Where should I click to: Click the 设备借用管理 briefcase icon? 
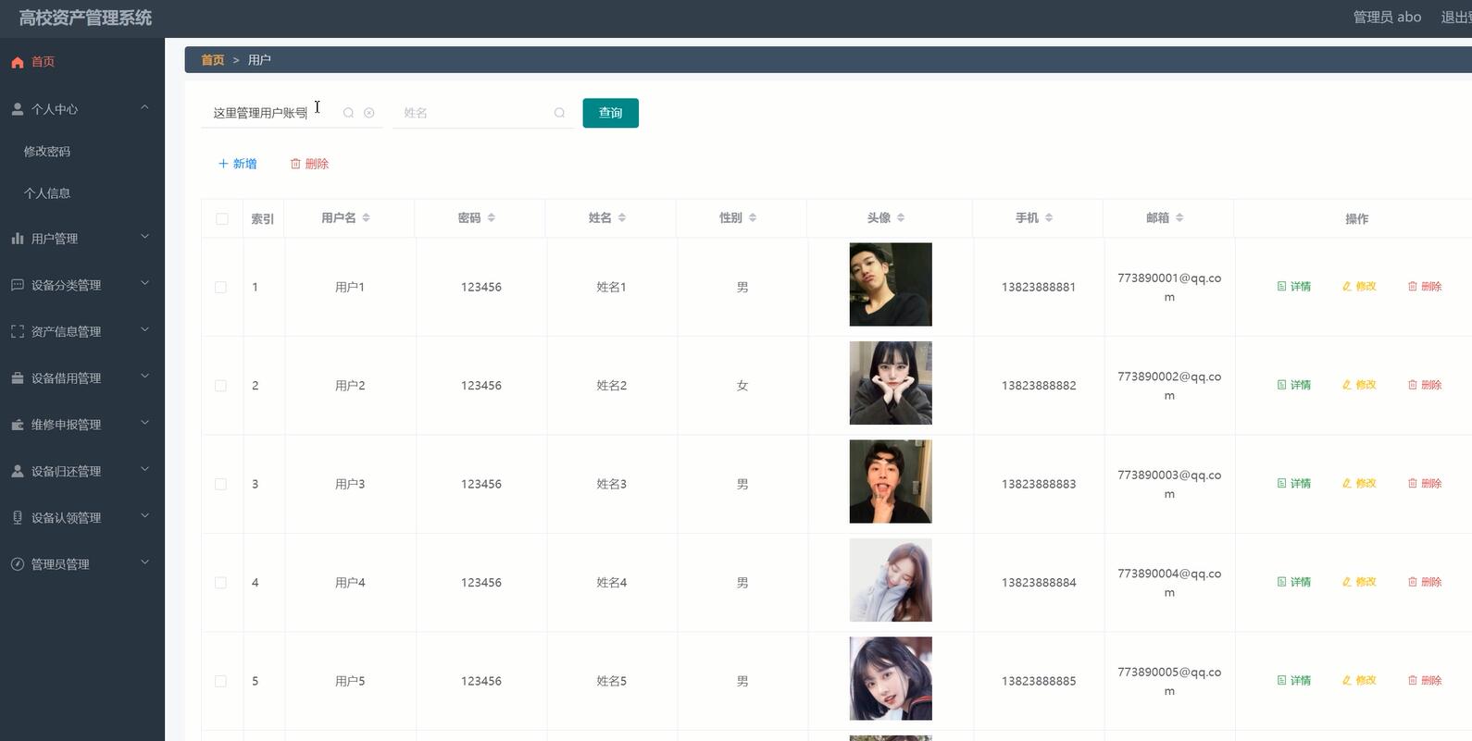click(x=17, y=378)
